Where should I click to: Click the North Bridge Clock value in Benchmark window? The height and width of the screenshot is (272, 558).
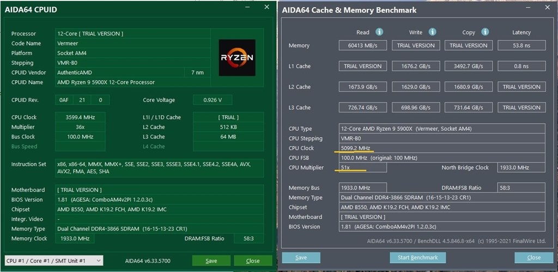[521, 167]
